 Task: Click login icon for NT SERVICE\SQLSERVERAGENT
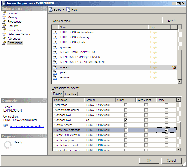pyautogui.click(x=55, y=62)
